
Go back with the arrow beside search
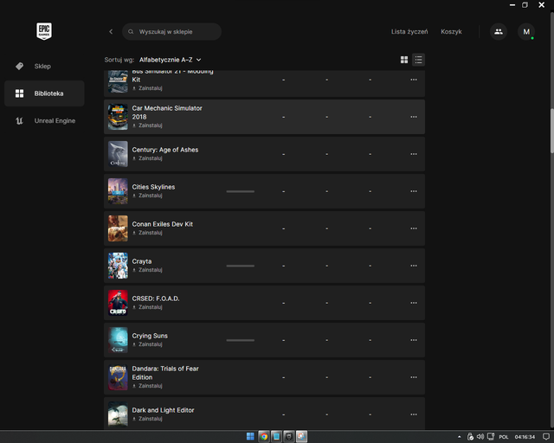tap(111, 31)
